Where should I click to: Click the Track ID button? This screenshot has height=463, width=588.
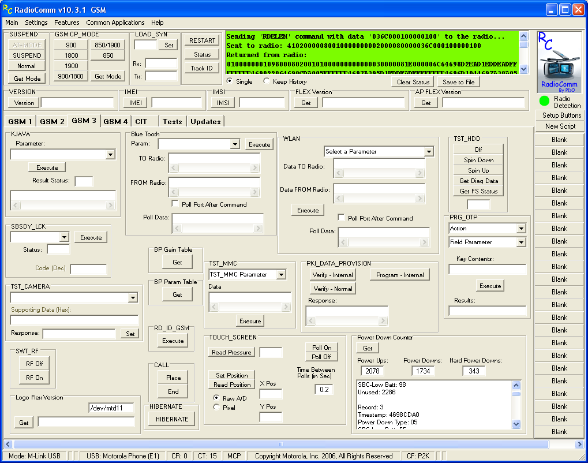click(x=202, y=68)
